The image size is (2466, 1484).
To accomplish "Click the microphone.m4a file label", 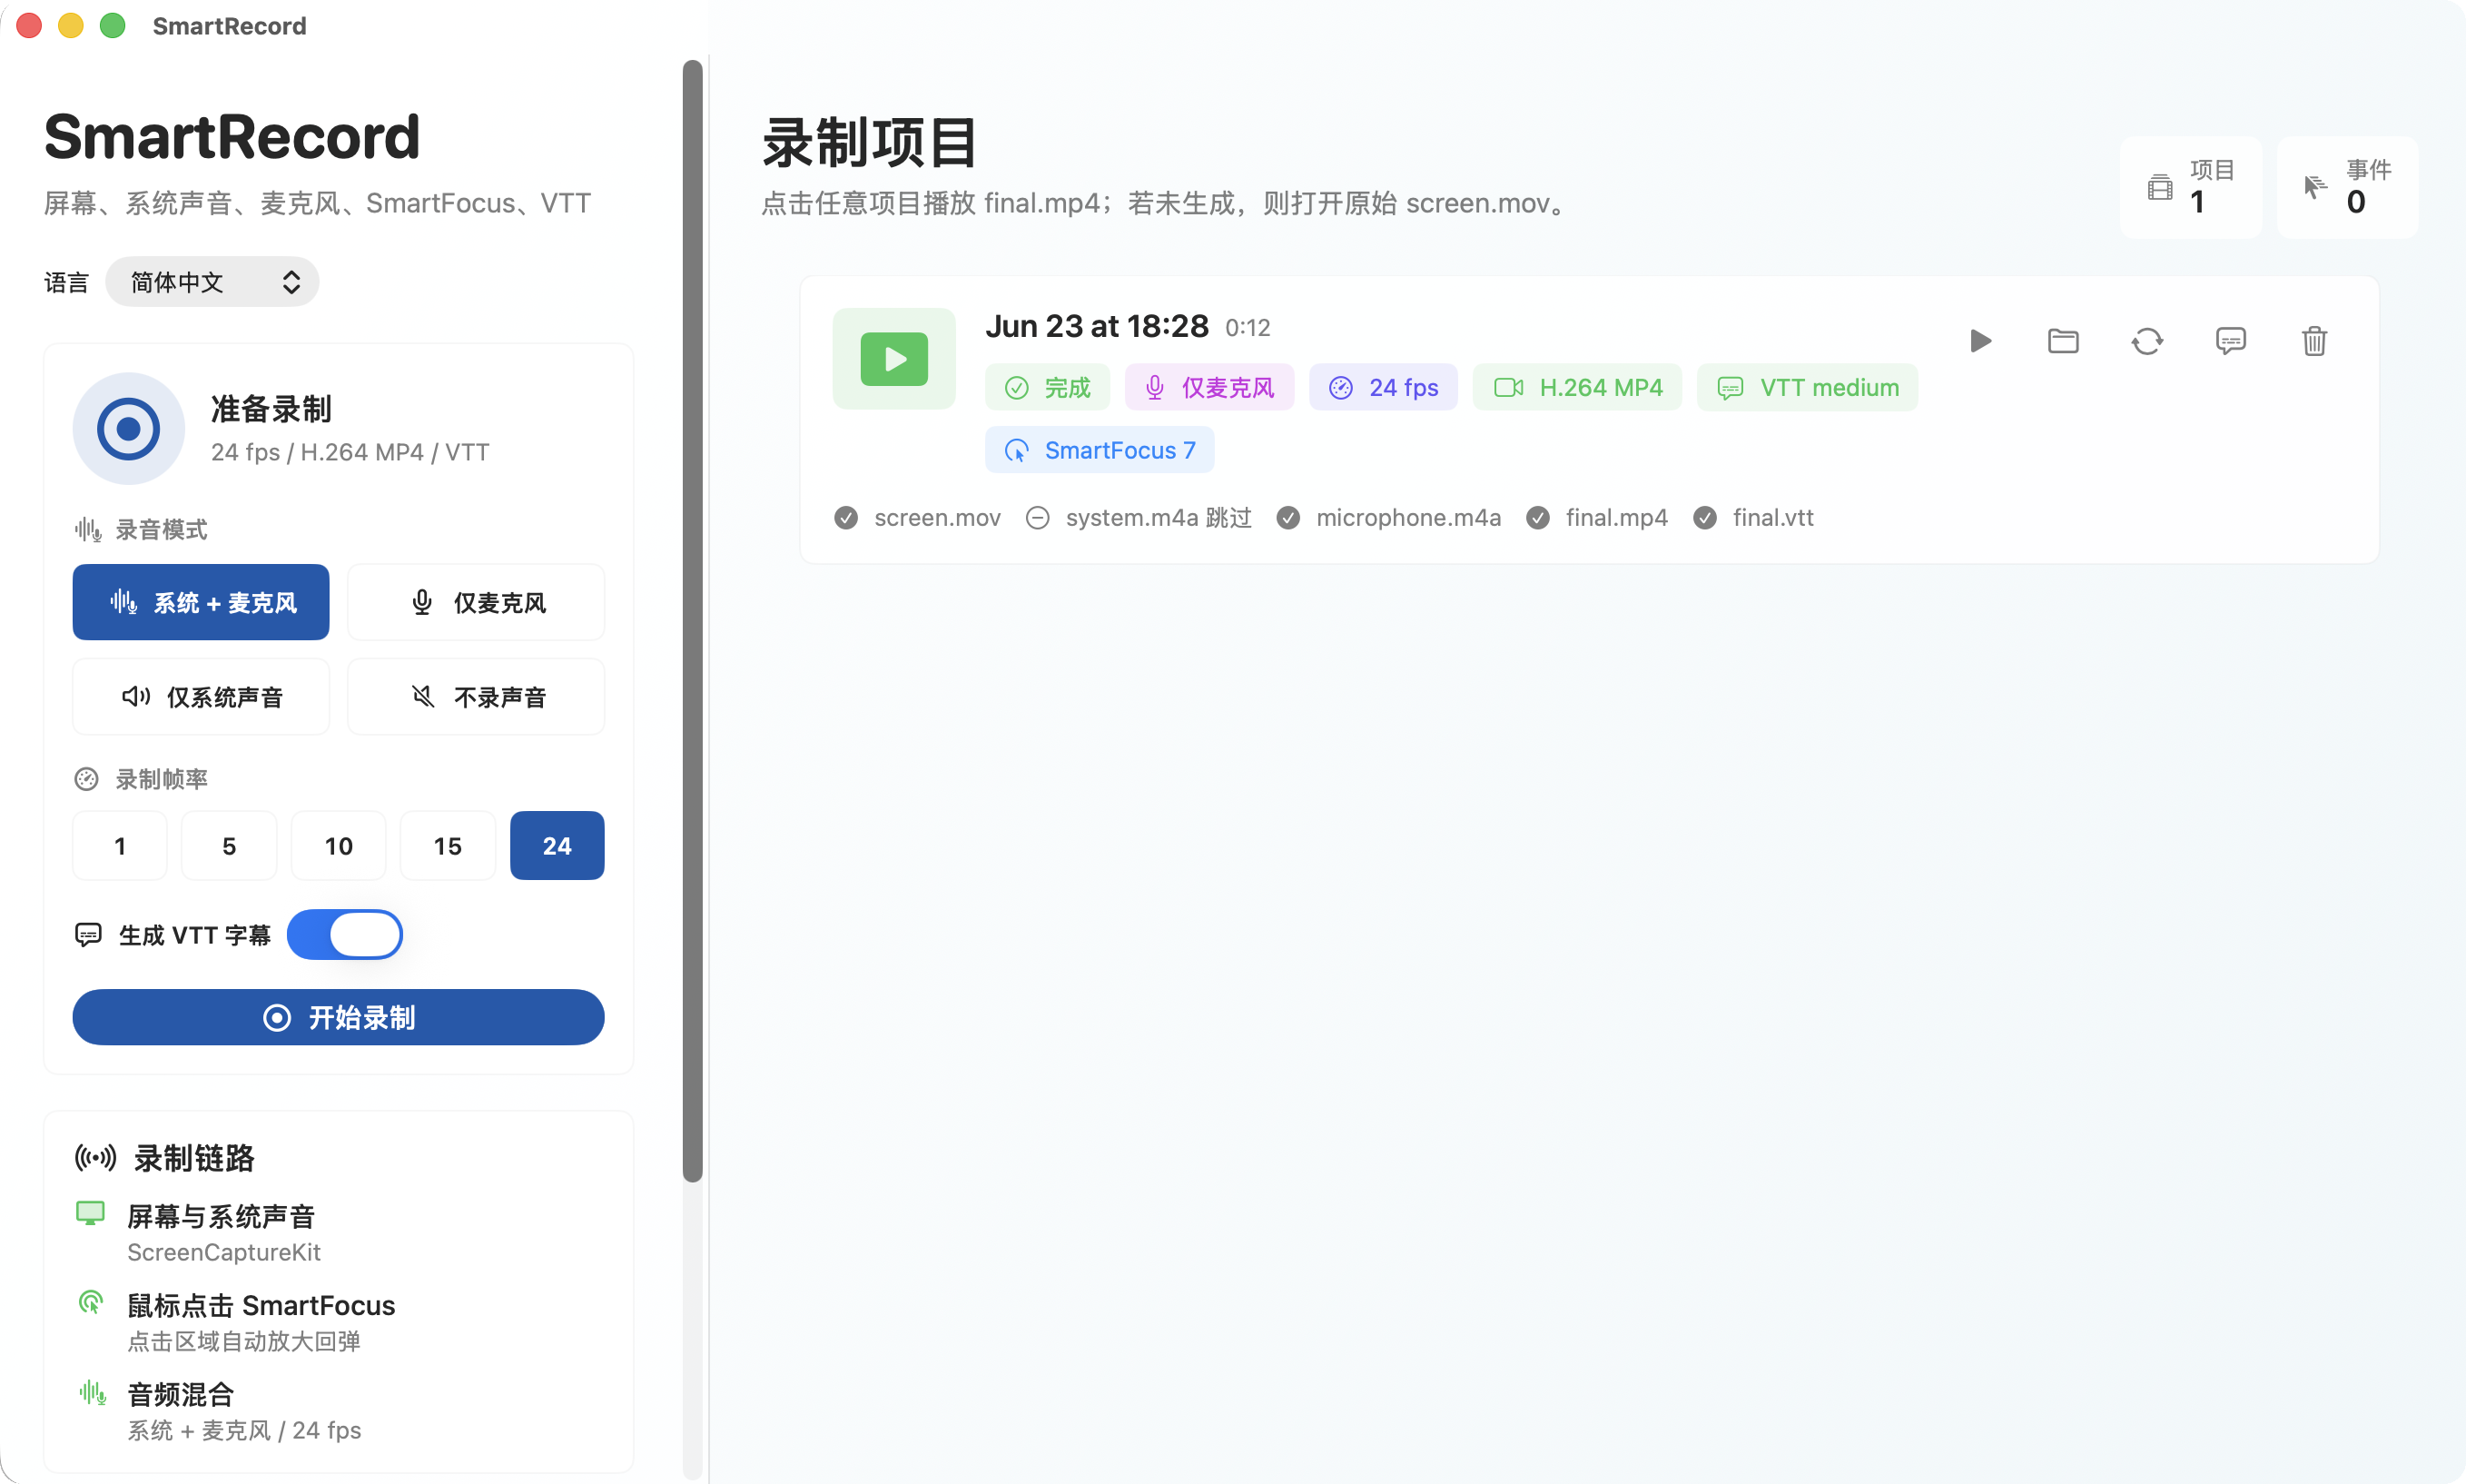I will click(x=1408, y=518).
